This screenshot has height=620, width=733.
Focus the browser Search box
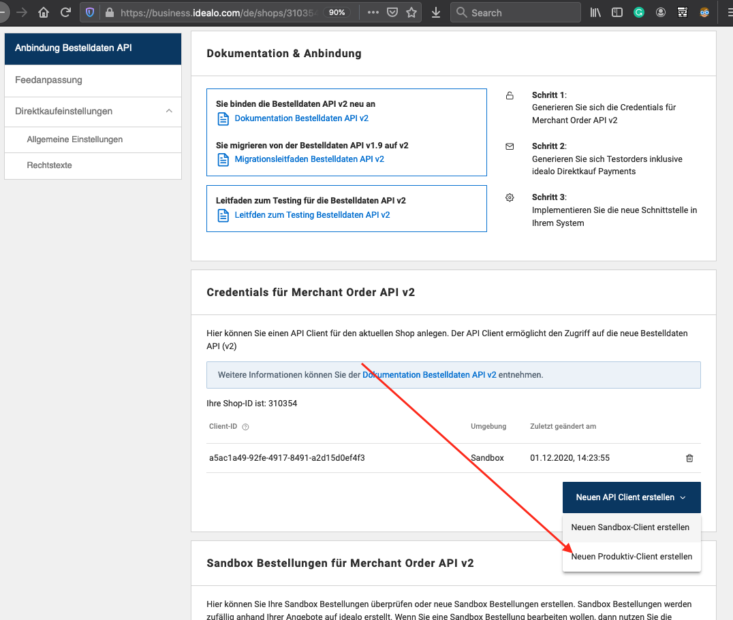coord(516,13)
